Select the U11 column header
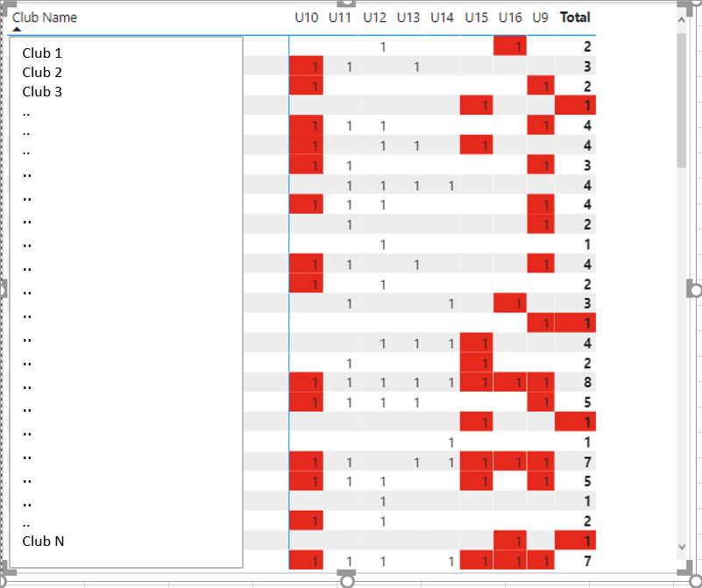The image size is (702, 588). (x=340, y=18)
